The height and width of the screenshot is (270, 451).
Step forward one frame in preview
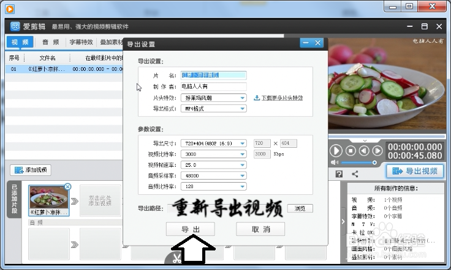[377, 150]
